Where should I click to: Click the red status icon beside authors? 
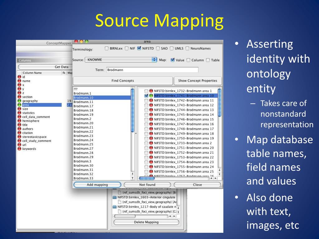[19, 129]
